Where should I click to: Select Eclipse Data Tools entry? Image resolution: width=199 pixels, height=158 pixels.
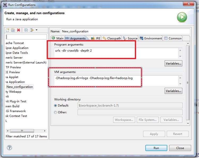click(x=17, y=53)
